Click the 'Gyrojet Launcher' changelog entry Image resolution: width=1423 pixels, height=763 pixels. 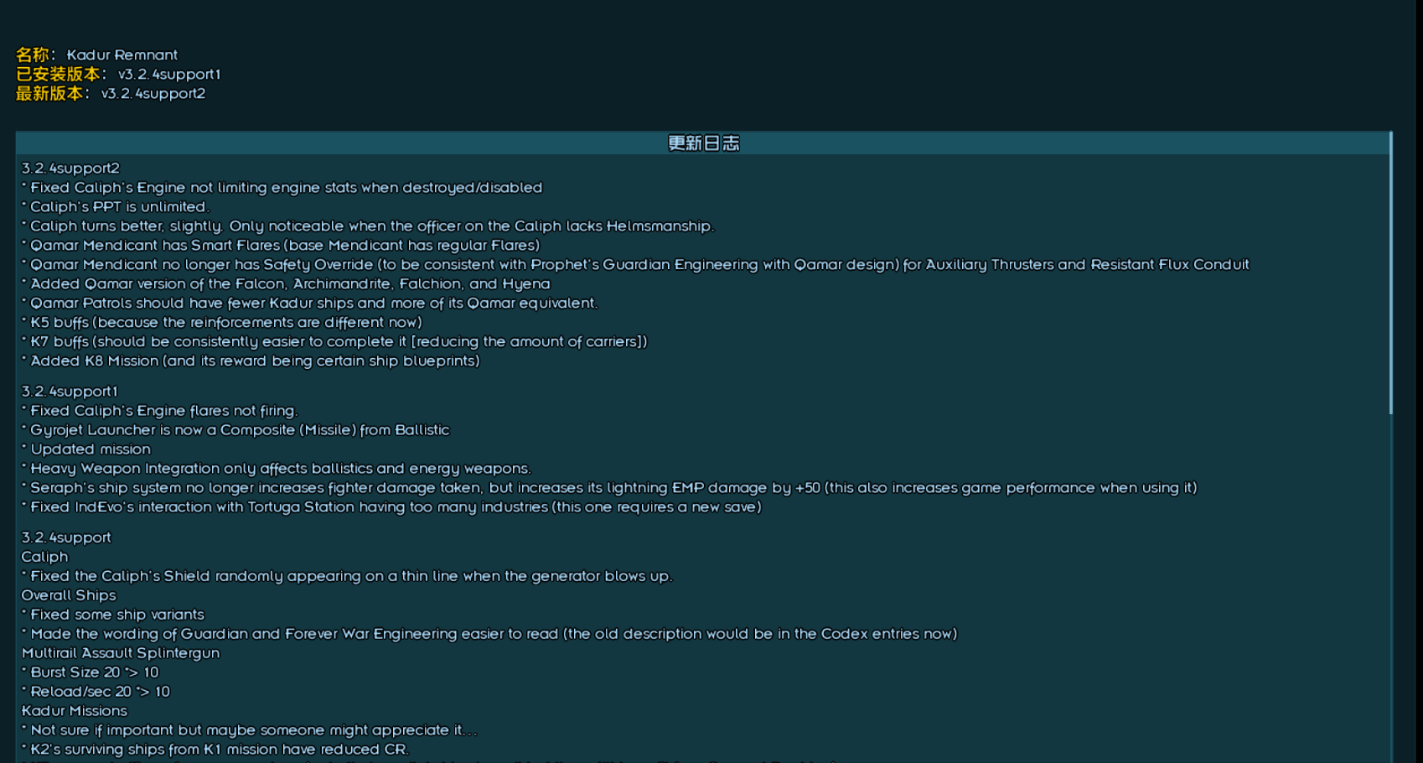tap(235, 430)
